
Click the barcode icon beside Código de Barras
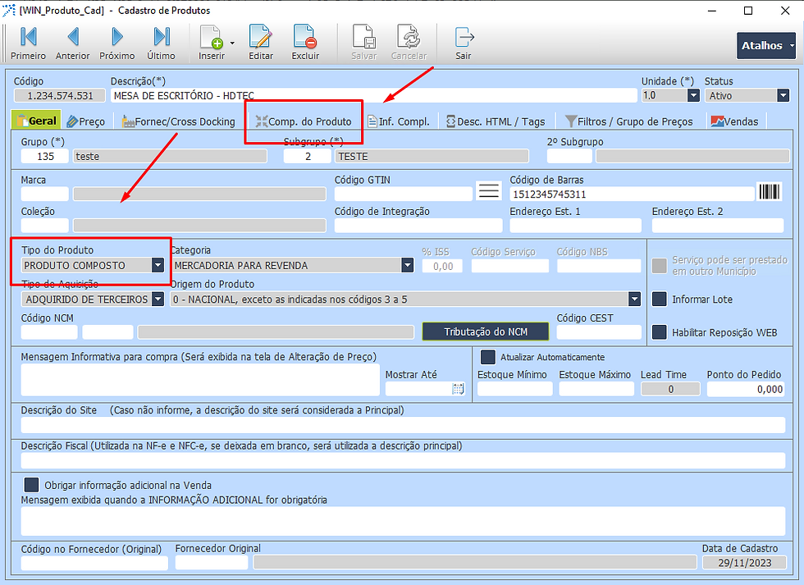pyautogui.click(x=770, y=192)
